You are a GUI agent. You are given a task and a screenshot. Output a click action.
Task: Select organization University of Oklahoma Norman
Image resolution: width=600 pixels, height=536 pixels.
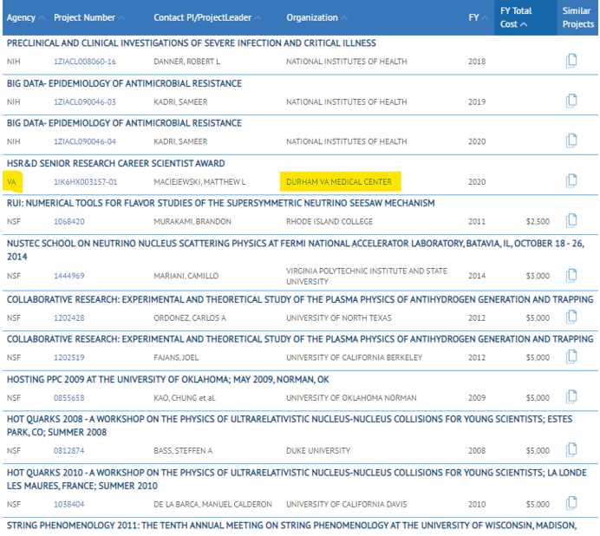351,398
